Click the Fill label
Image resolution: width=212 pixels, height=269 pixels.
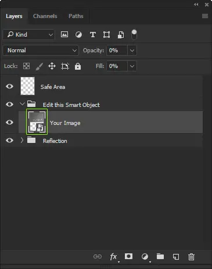(x=100, y=66)
